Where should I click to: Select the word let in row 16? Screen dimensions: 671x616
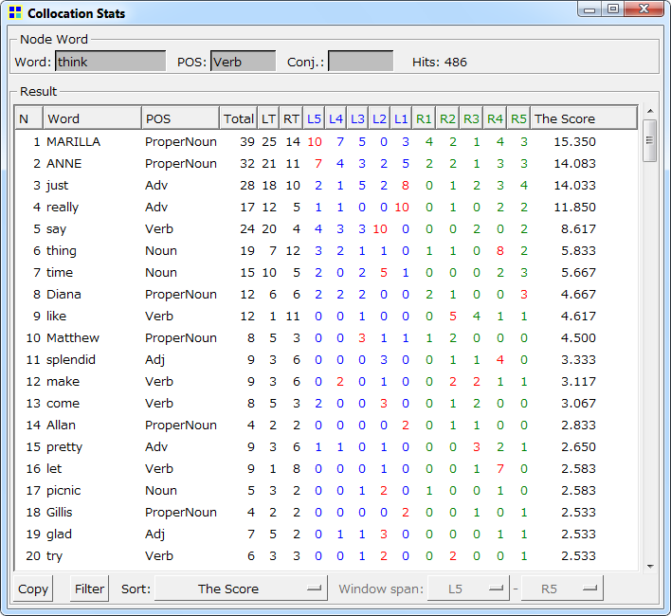pos(54,469)
